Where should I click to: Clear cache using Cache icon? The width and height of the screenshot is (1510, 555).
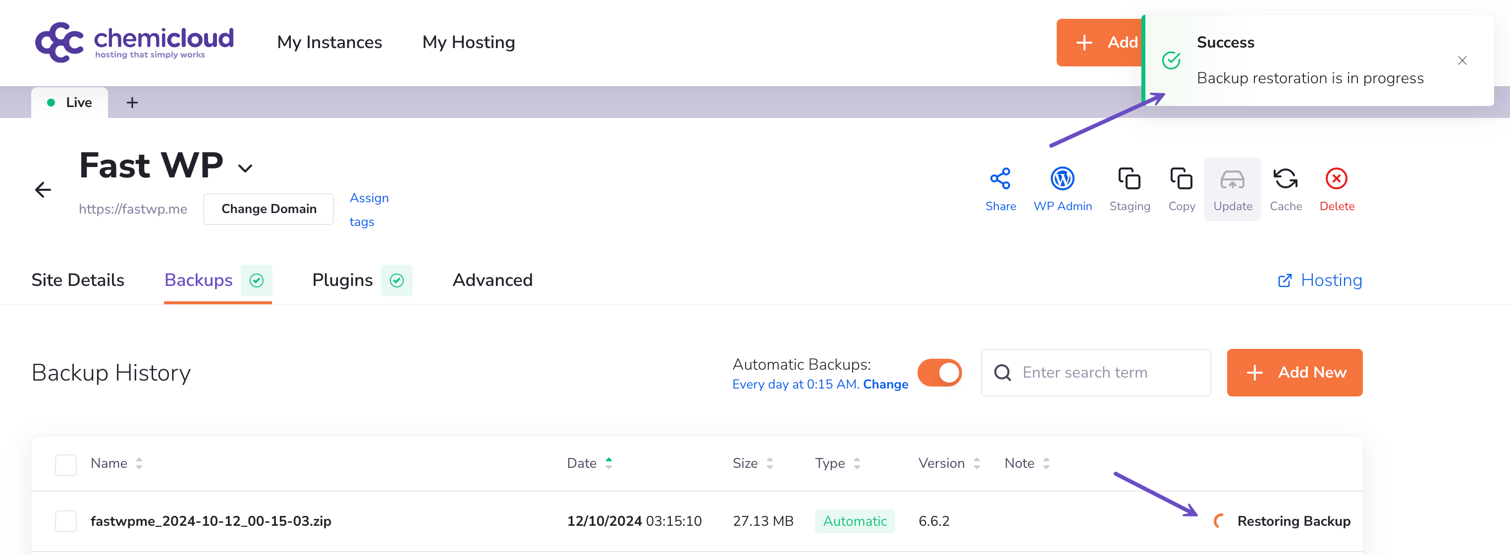[x=1285, y=179]
